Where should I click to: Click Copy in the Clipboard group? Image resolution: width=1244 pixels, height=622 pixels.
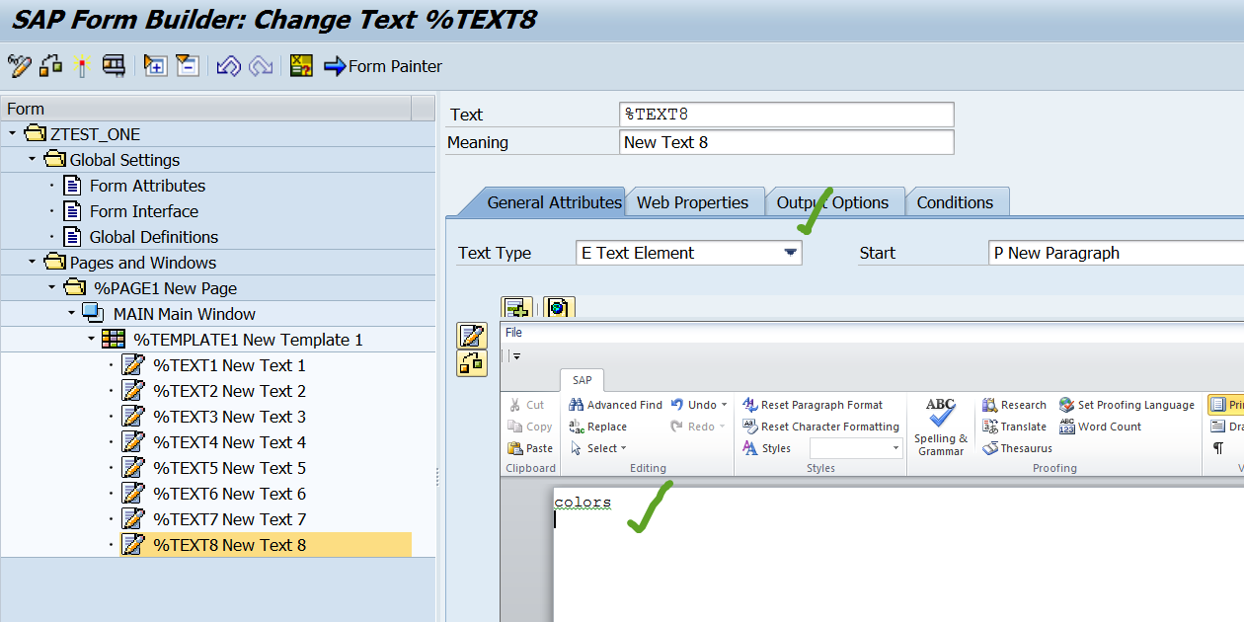(x=530, y=427)
